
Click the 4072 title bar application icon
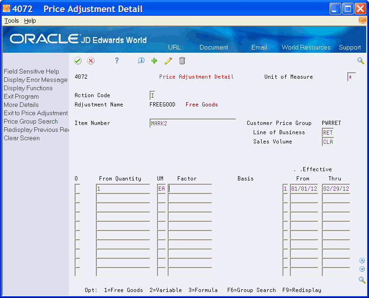[6, 8]
